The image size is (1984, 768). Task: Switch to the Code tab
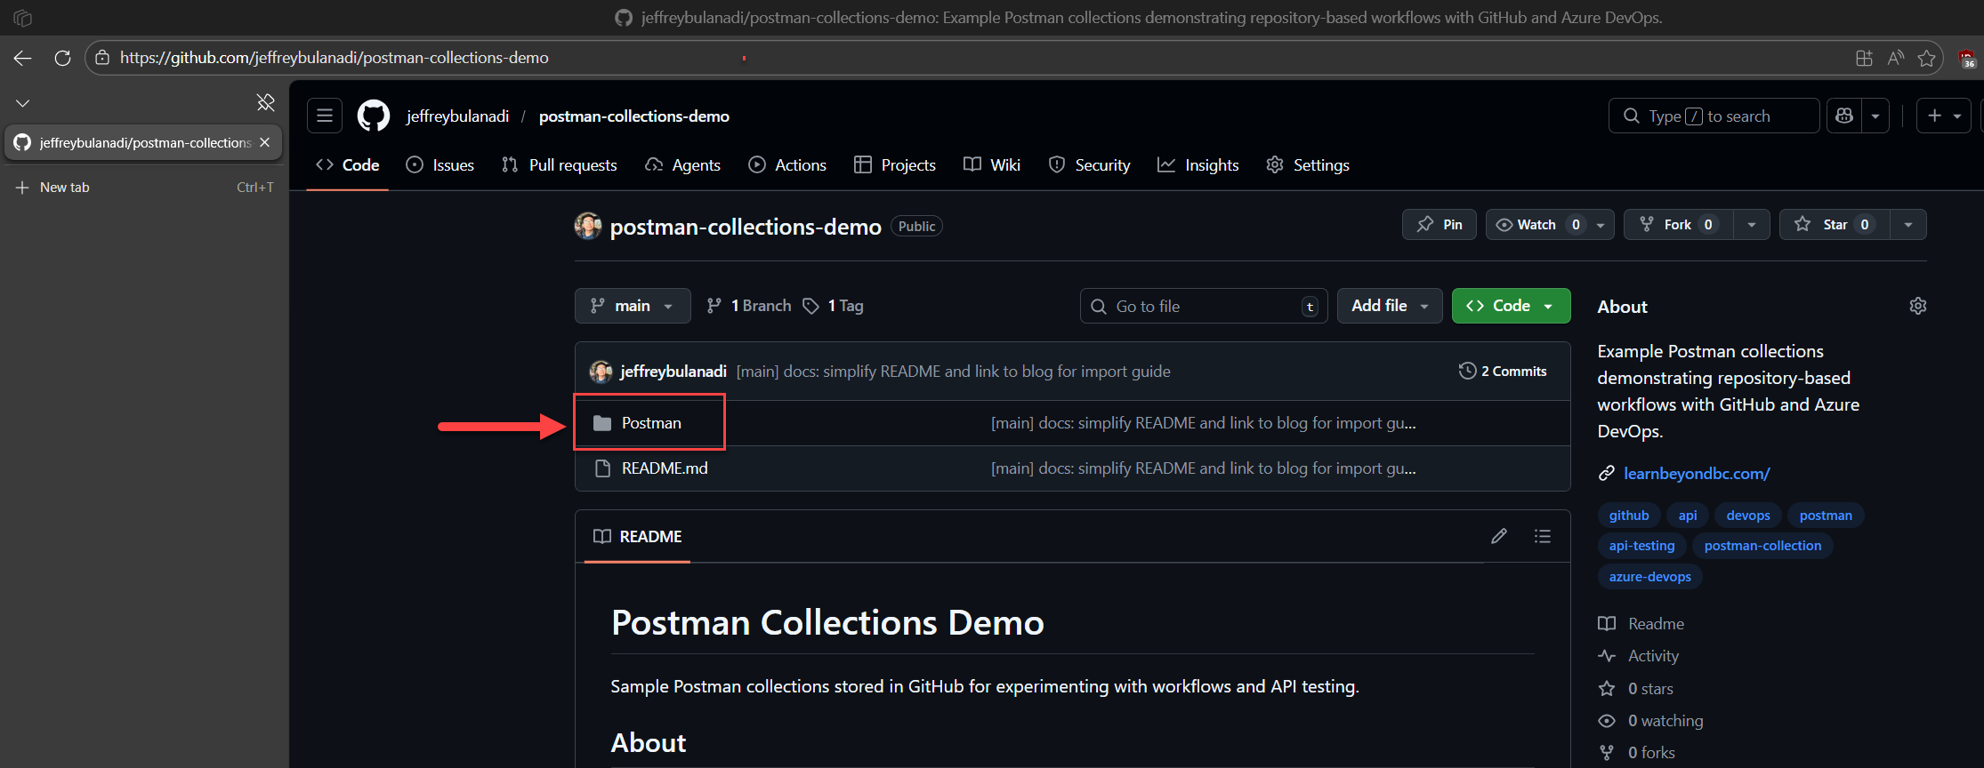click(x=348, y=165)
